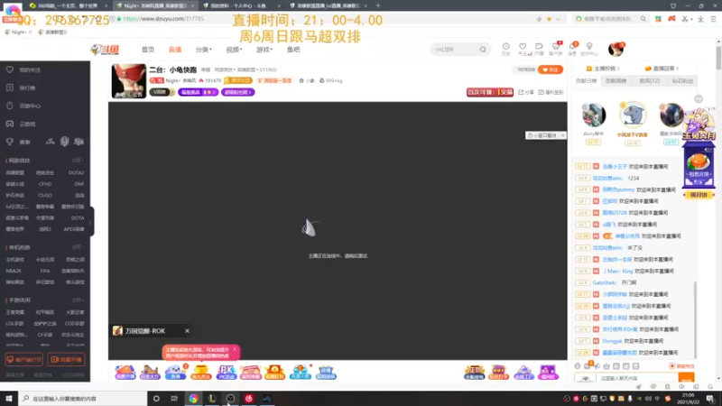The image size is (722, 406).
Task: Open the NetEase Music taskbar icon
Action: pyautogui.click(x=249, y=399)
